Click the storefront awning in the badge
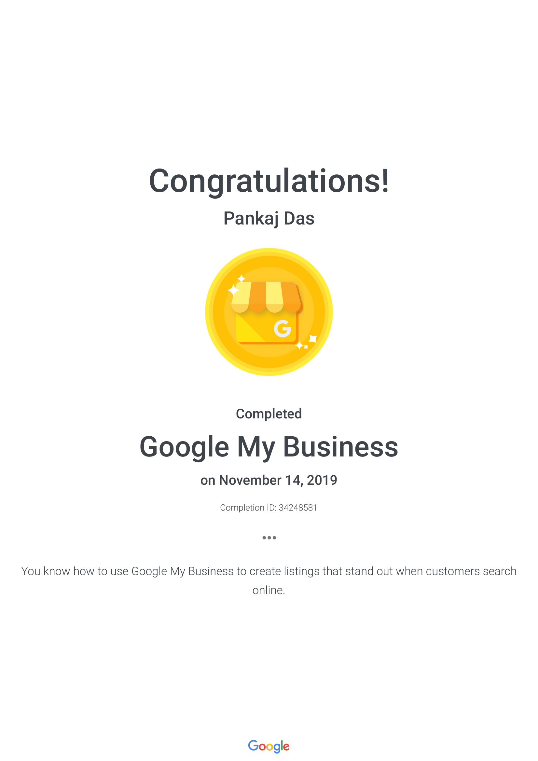 pos(267,297)
